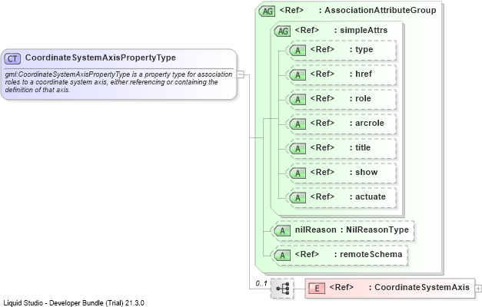Collapse the CoordinateSystemAxisPropertyType node

(241, 74)
